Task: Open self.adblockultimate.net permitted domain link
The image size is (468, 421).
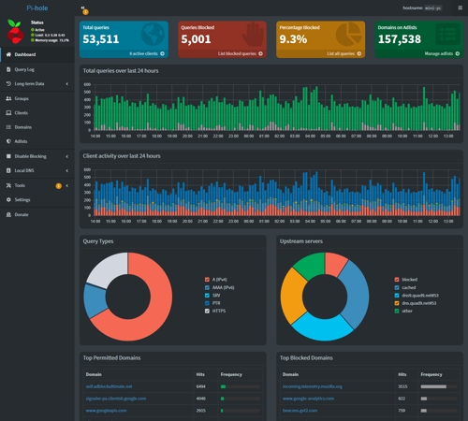Action: tap(109, 386)
